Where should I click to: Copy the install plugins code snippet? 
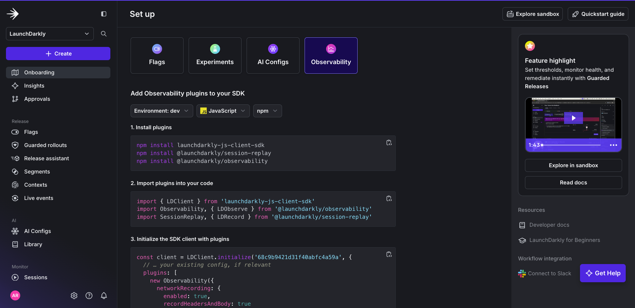click(x=388, y=142)
